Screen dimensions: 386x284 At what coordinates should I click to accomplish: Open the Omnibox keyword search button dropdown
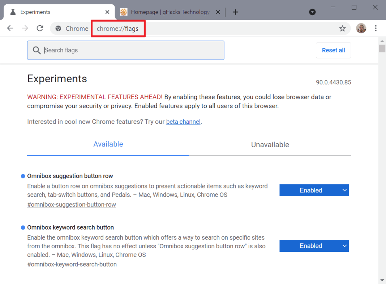click(314, 246)
